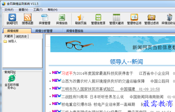Viewport: 175px width, 112px height.
Task: Click the 领导人--新闻 heading
Action: point(126,62)
